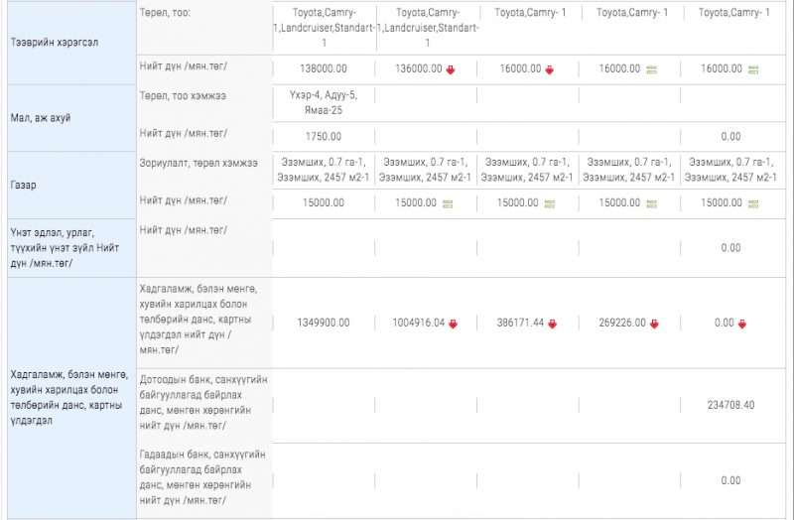The height and width of the screenshot is (520, 794).
Task: Click red down arrow beside 269226.00
Action: click(652, 324)
